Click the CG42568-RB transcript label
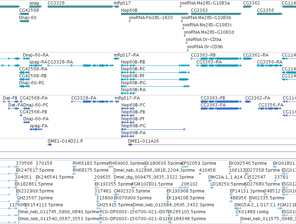This screenshot has height=224, width=296. coord(33,76)
